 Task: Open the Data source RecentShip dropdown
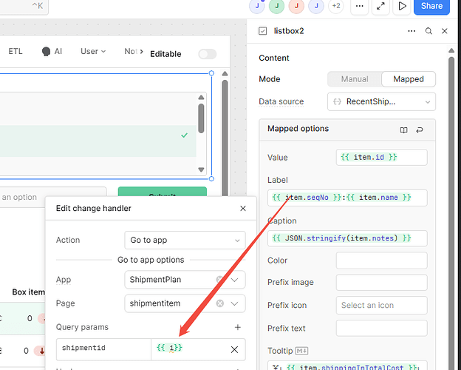pos(381,101)
